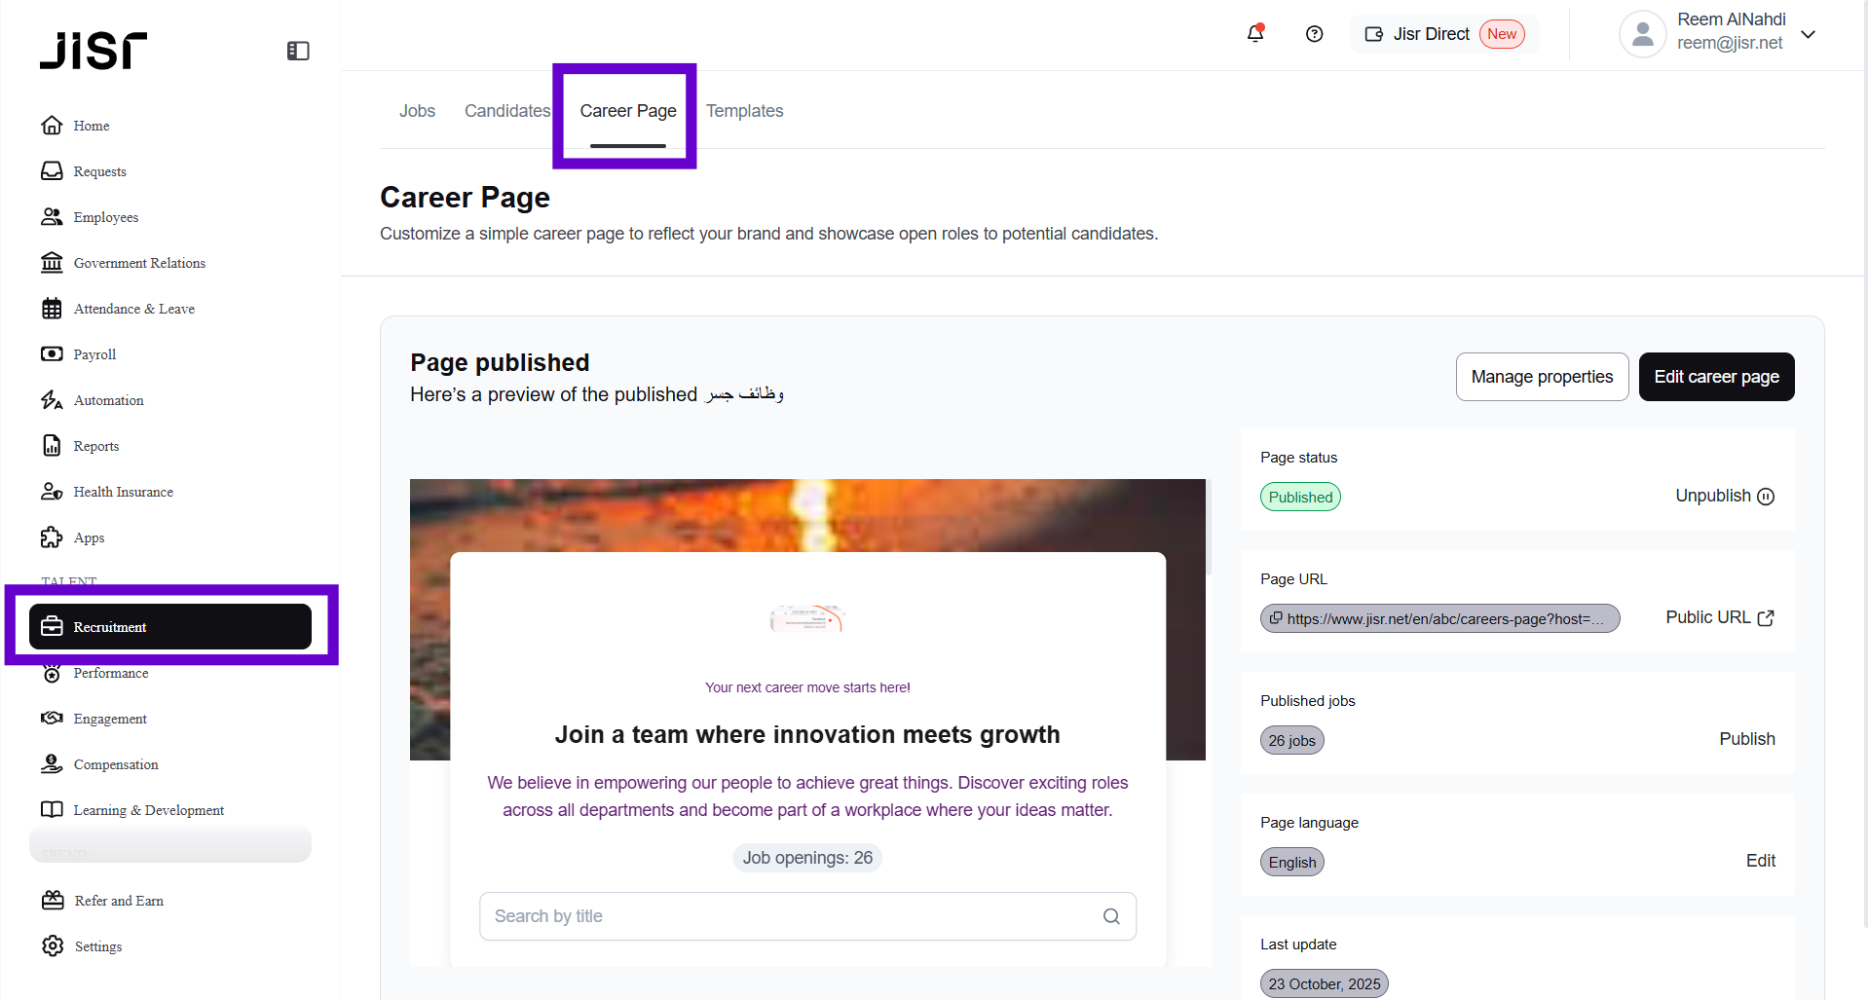The height and width of the screenshot is (1000, 1868).
Task: Copy the career page URL chip
Action: [x=1439, y=618]
